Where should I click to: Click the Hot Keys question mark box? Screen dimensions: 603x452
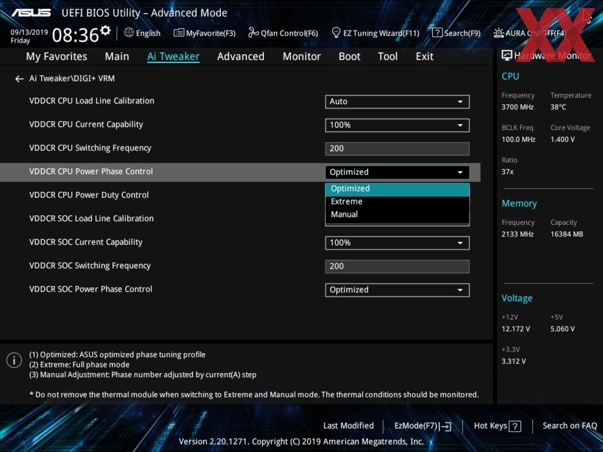(515, 426)
